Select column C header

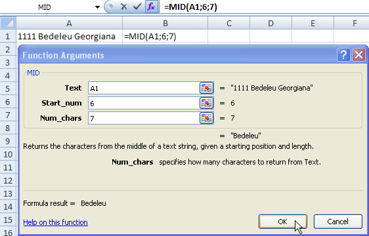click(x=229, y=23)
